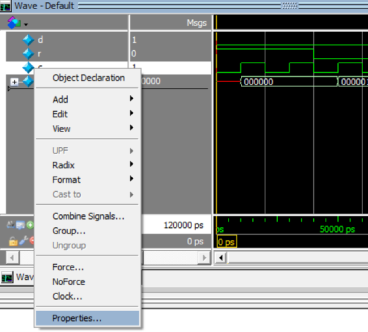Click the wrench icon in cursor pane

pos(23,241)
